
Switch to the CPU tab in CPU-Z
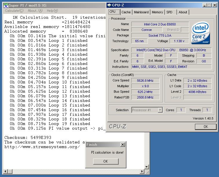(114, 12)
